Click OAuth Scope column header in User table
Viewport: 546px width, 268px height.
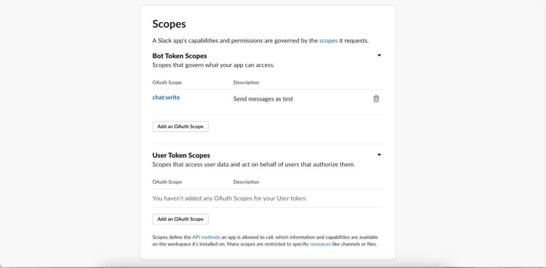point(167,182)
